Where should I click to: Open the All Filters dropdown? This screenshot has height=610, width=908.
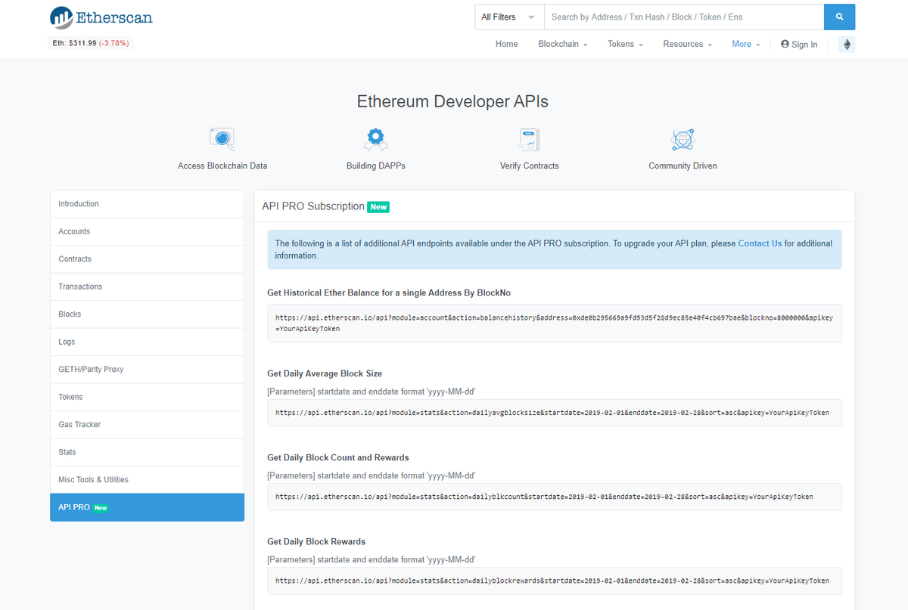click(x=508, y=17)
